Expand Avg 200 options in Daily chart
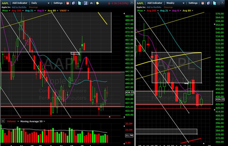 [23, 11]
